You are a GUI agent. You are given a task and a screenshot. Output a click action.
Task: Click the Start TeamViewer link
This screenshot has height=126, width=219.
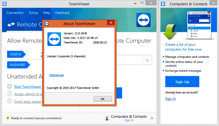tap(28, 87)
